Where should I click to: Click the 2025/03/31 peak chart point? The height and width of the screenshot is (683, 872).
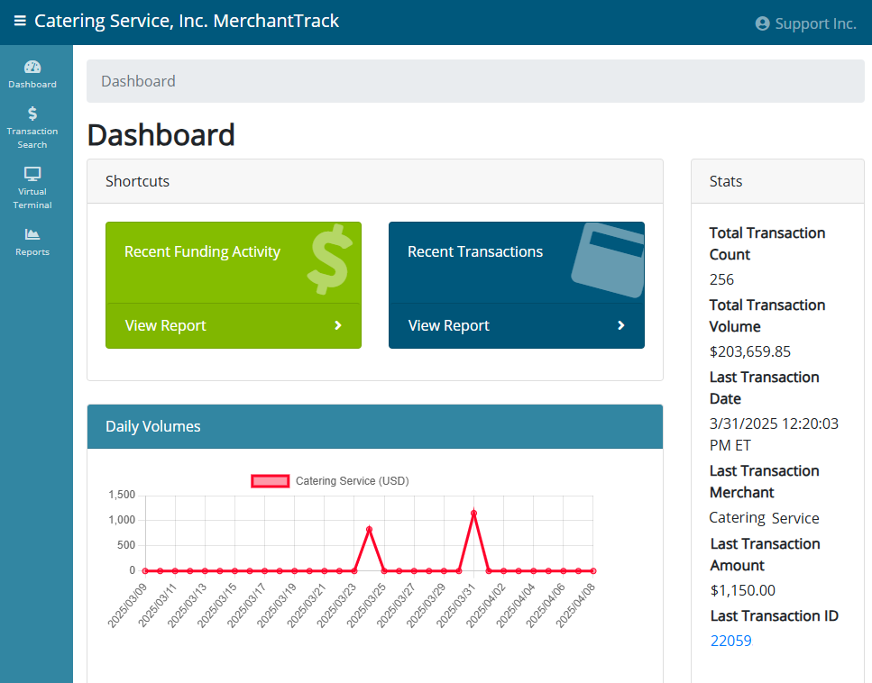pyautogui.click(x=473, y=513)
